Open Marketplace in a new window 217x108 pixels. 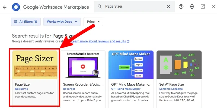[x=203, y=6]
